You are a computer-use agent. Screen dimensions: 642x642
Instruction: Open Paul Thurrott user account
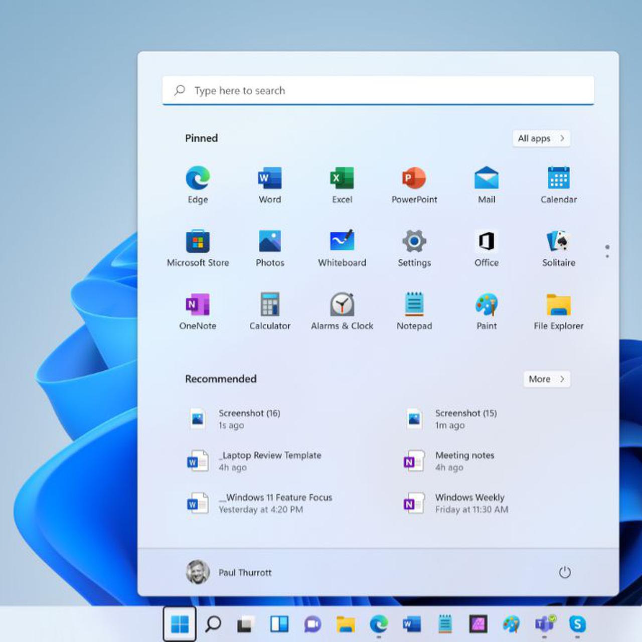tap(229, 572)
